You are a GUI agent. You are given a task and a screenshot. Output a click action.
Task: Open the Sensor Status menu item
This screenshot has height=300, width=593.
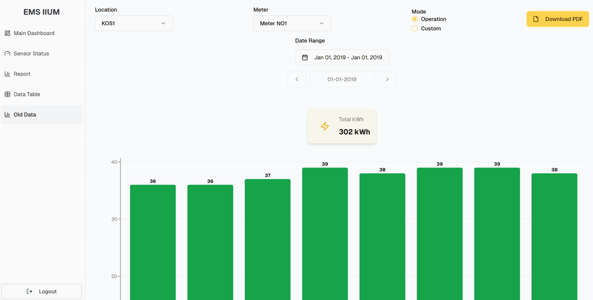click(x=31, y=54)
